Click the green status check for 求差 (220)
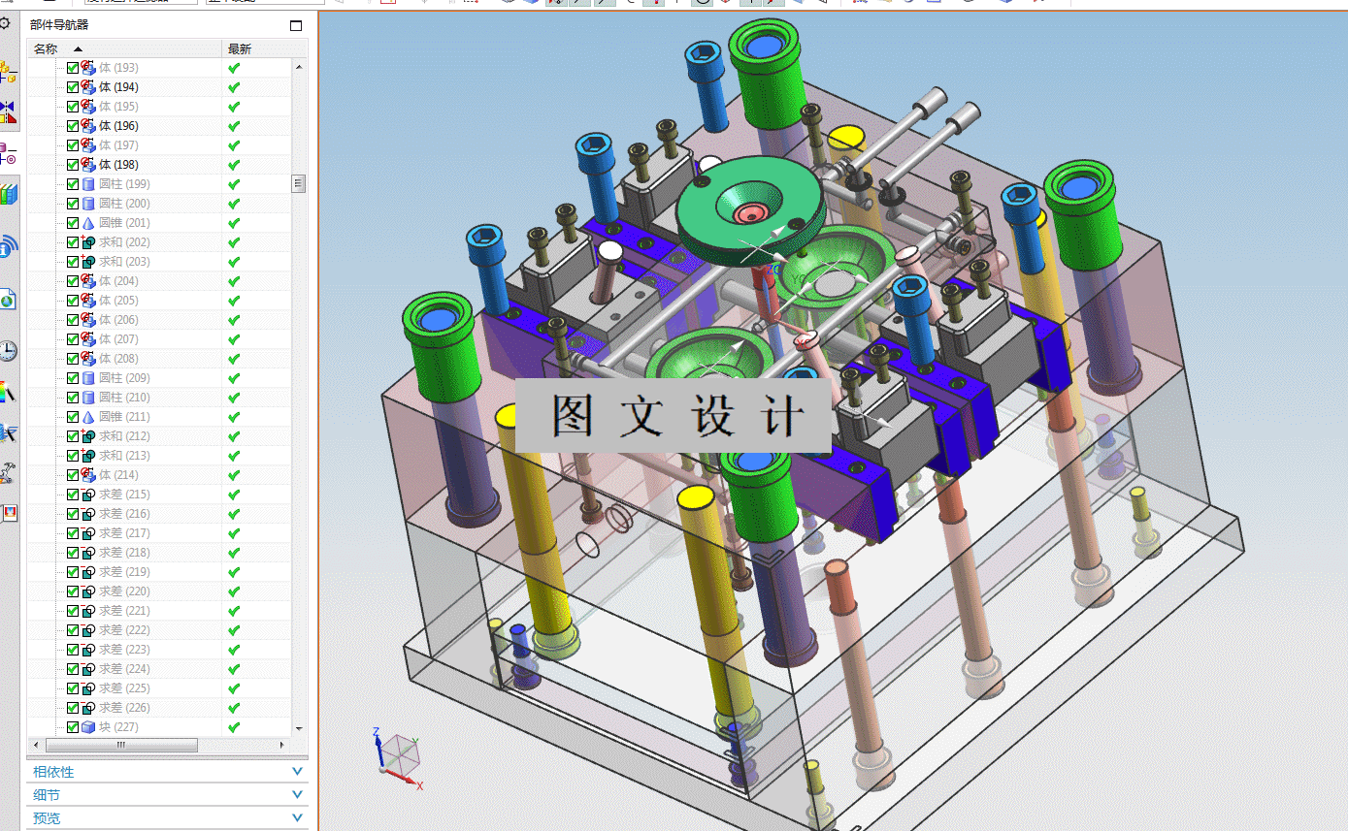The image size is (1348, 831). (x=234, y=591)
